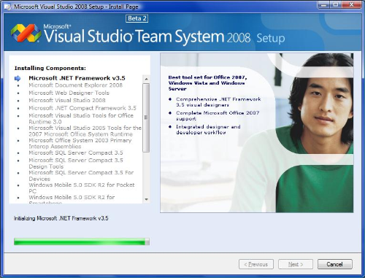Select Microsoft Visual Studio 2008 list item
This screenshot has height=278, width=365.
[x=67, y=101]
